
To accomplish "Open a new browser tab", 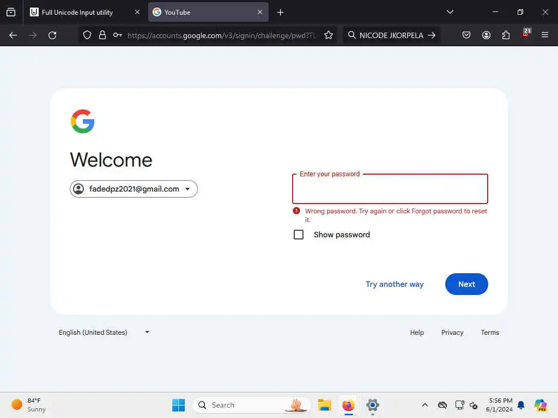I will [x=280, y=13].
